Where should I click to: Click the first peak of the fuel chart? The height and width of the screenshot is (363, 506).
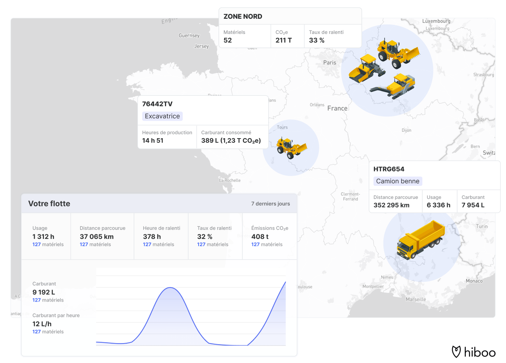point(170,288)
